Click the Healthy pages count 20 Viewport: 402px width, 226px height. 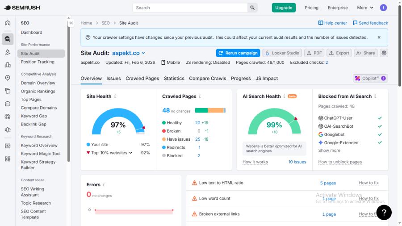(198, 123)
